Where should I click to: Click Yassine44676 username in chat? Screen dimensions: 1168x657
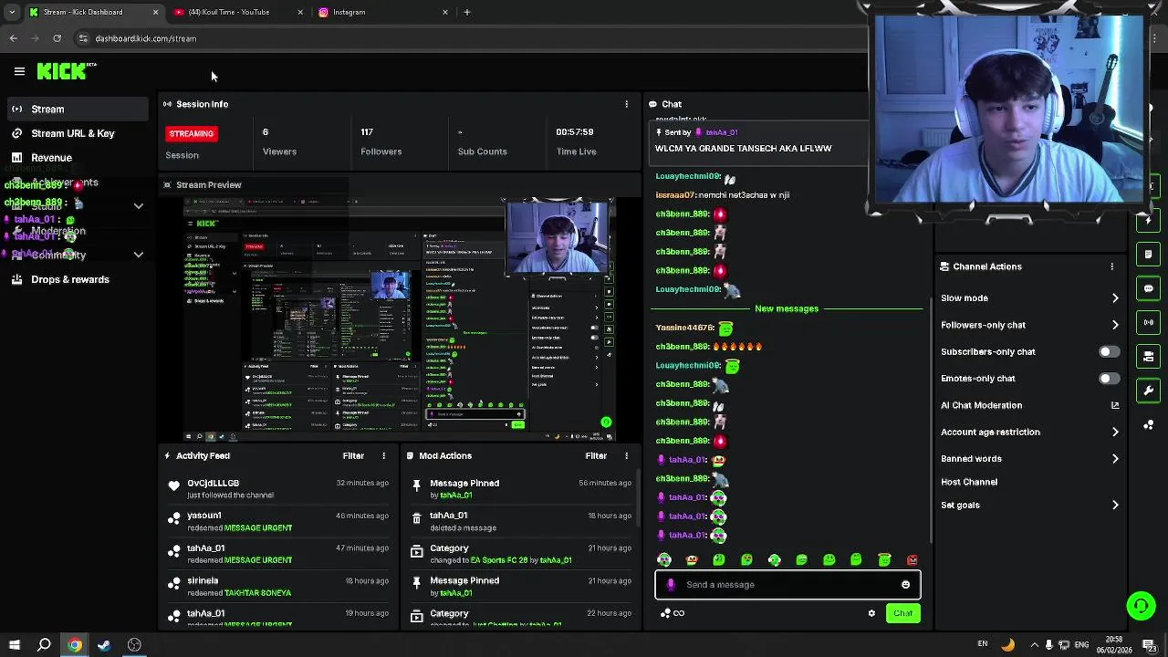(684, 328)
